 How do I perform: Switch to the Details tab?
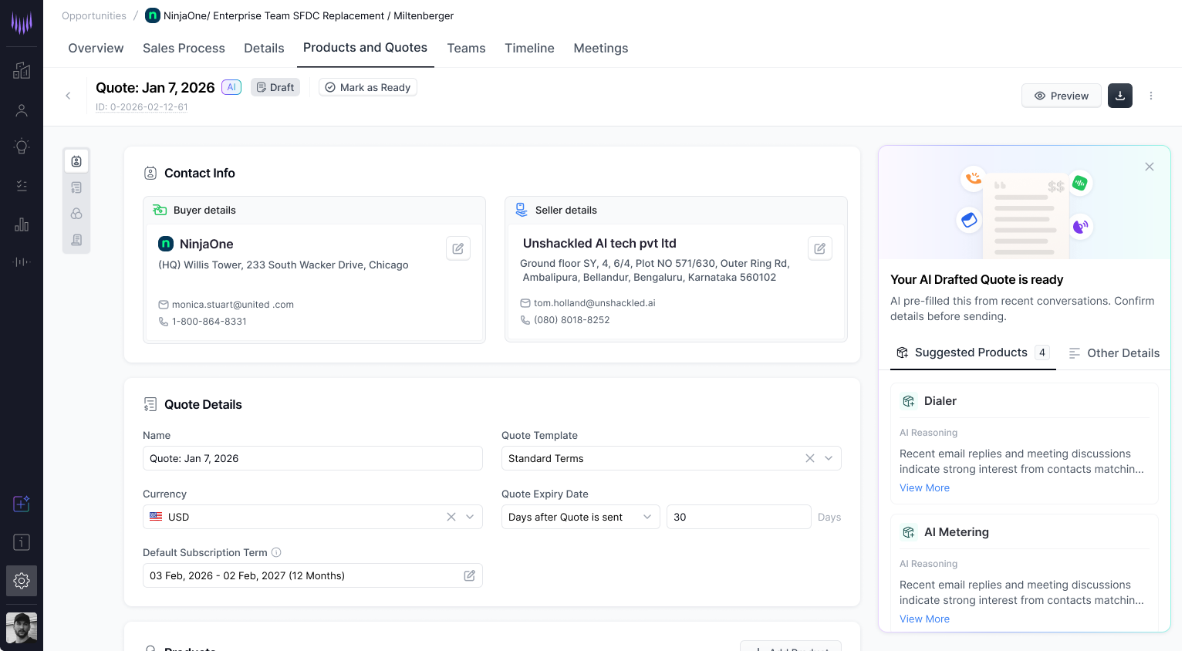click(264, 48)
